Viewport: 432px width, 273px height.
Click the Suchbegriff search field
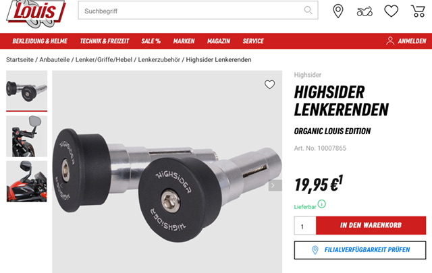click(x=190, y=11)
